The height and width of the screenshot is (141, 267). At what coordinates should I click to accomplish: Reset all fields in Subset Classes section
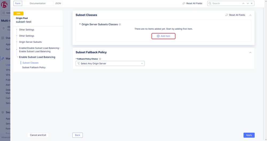(235, 15)
